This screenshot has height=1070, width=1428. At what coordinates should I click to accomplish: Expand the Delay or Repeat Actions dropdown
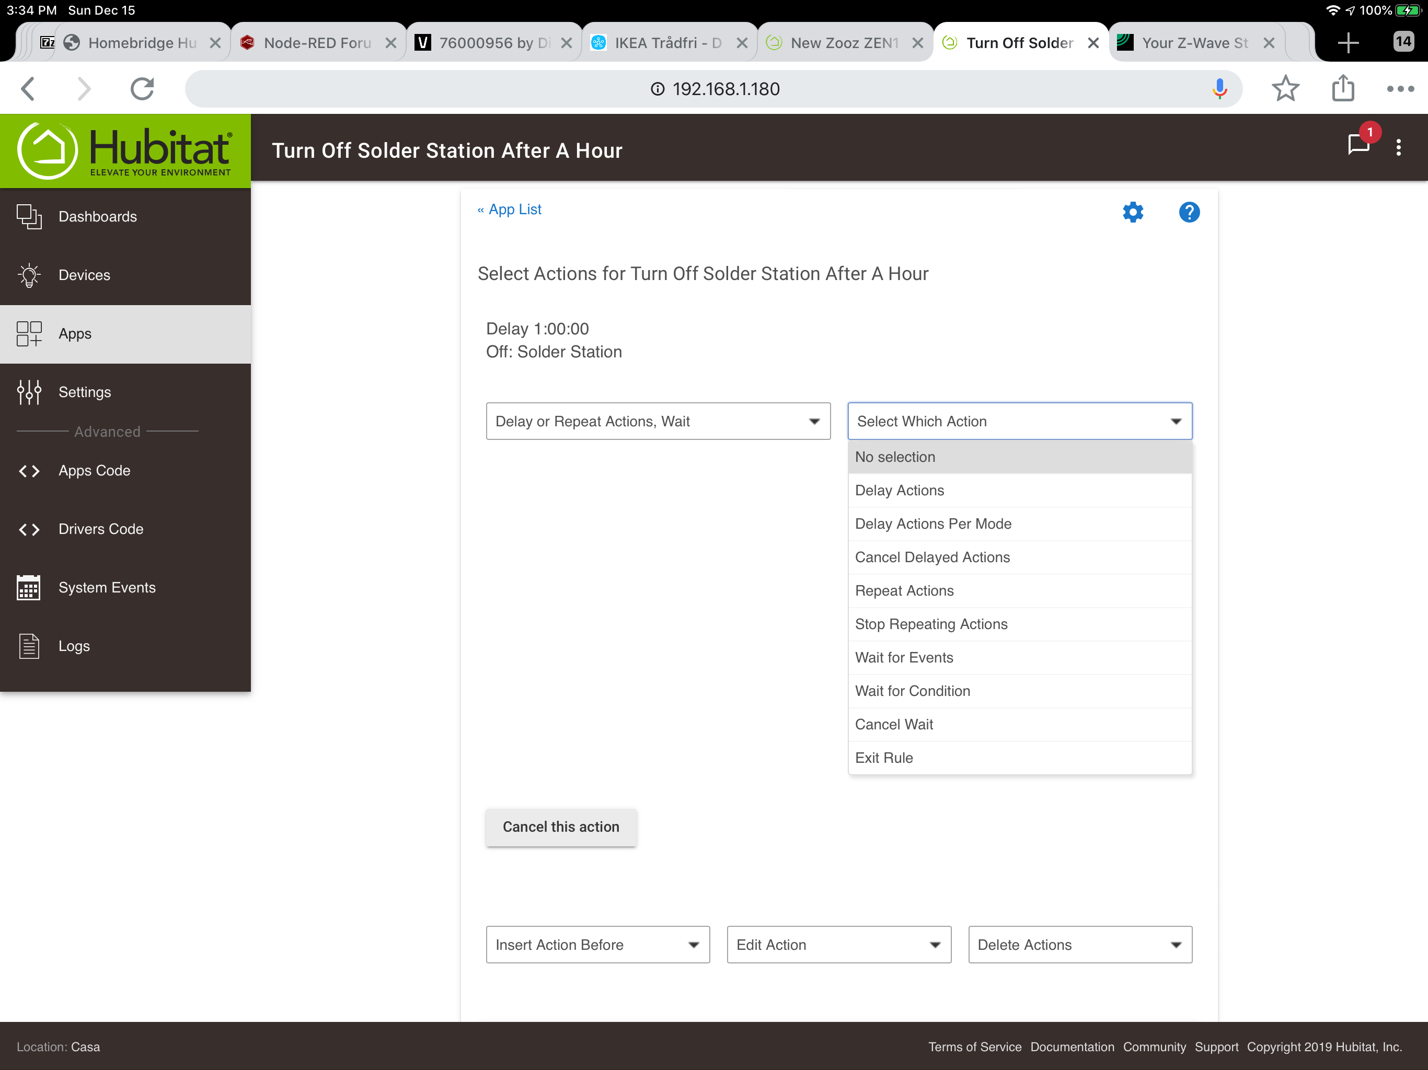click(657, 421)
